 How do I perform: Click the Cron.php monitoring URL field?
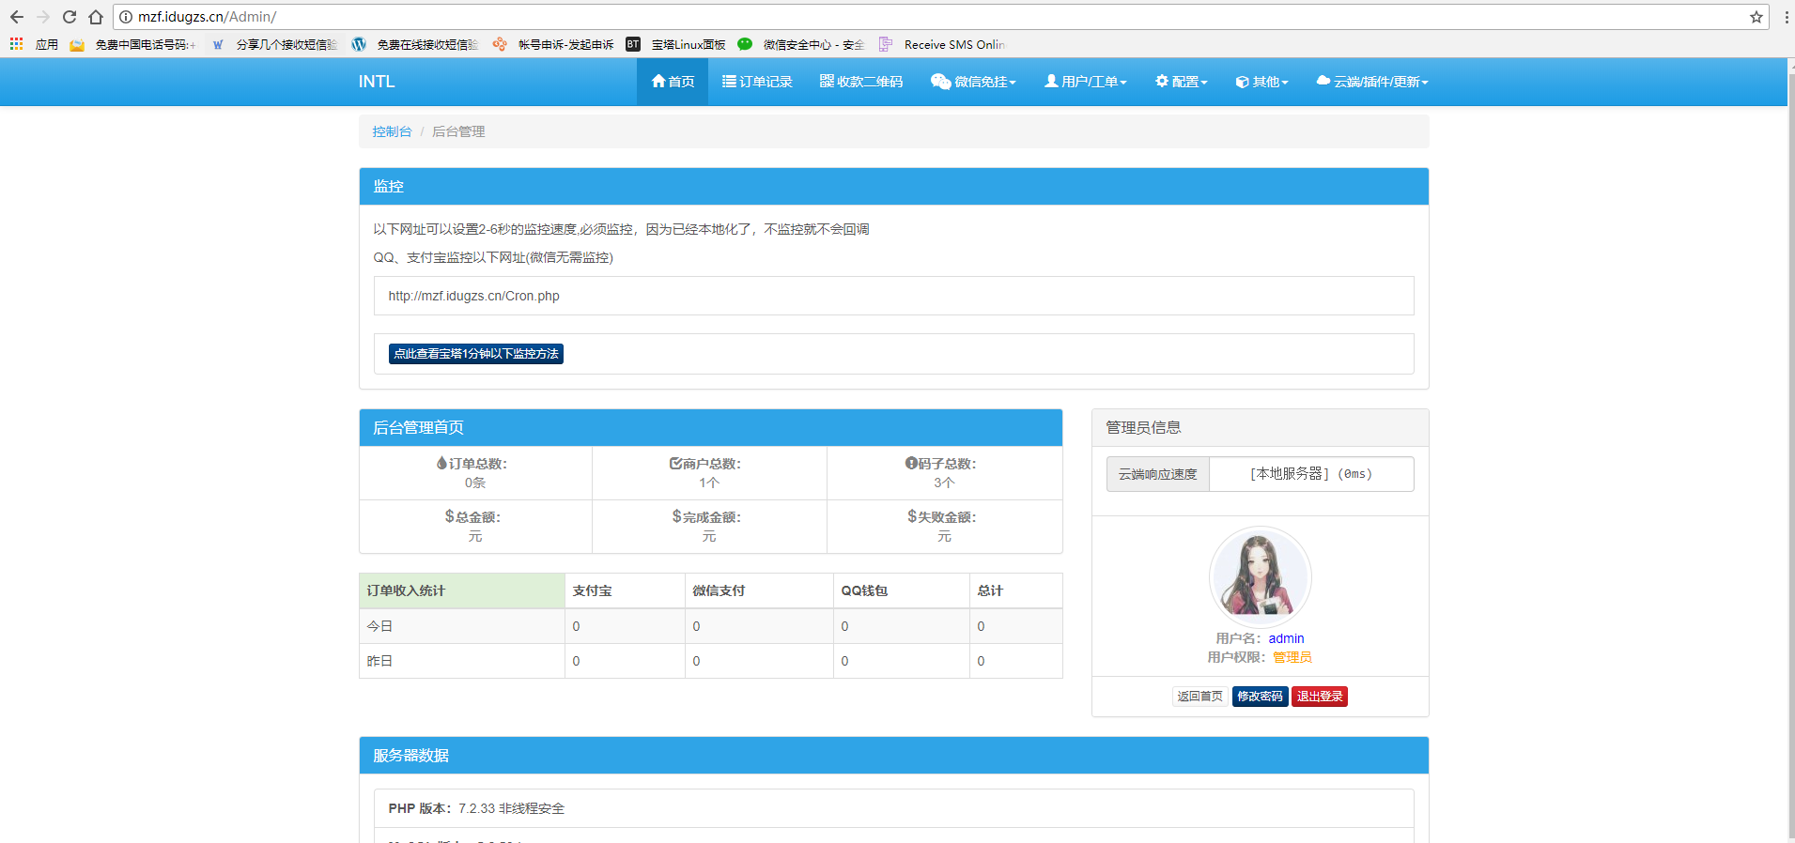892,296
